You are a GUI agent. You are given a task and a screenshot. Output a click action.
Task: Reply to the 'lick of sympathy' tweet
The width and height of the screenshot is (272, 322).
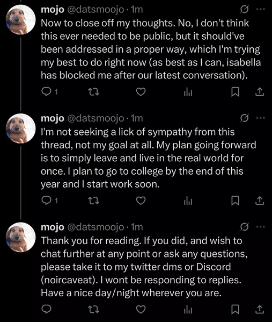[x=46, y=201]
